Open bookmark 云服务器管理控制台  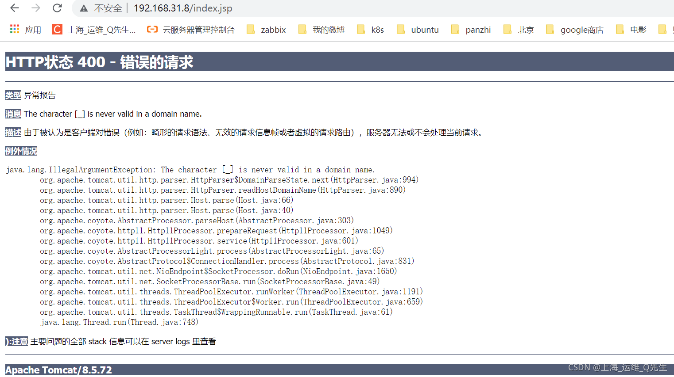198,30
